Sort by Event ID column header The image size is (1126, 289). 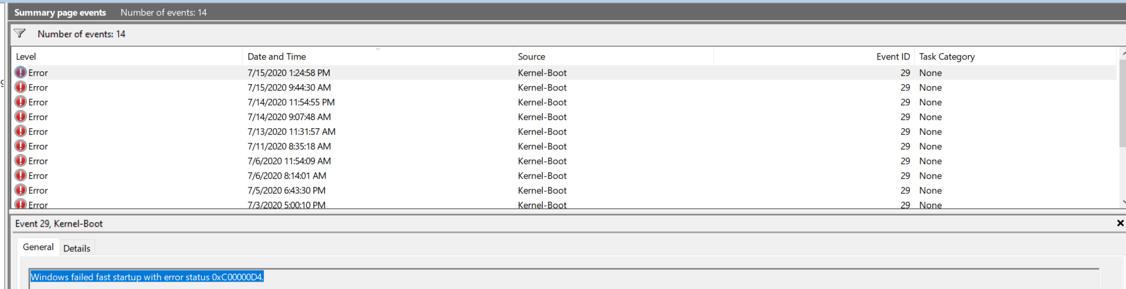pos(892,56)
